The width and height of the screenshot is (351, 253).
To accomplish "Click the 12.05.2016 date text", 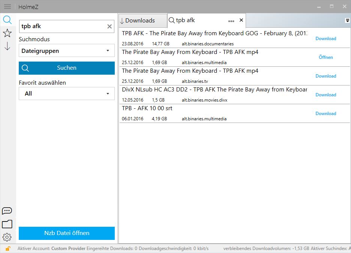I will tap(132, 100).
